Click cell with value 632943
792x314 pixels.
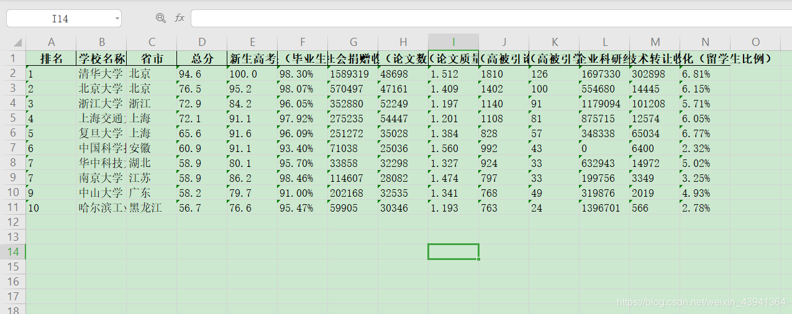[x=604, y=163]
